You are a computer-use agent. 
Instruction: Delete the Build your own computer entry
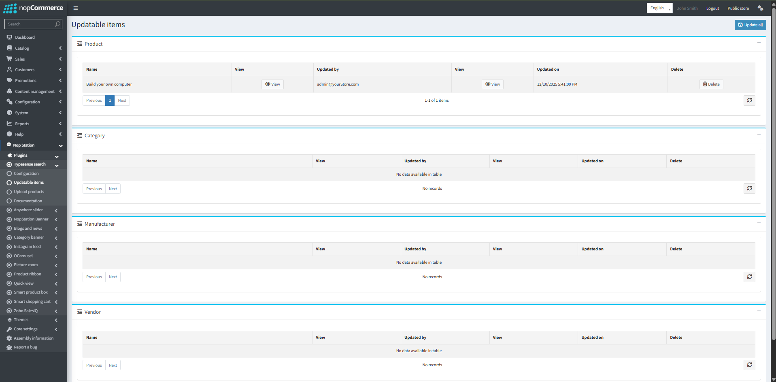tap(711, 84)
